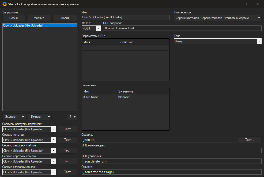Click the Новый button

tap(14, 18)
